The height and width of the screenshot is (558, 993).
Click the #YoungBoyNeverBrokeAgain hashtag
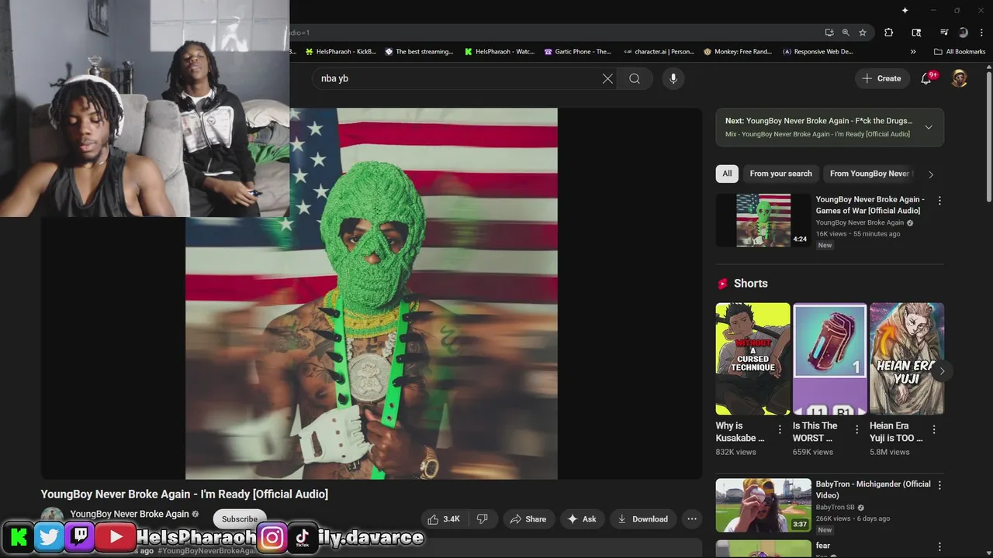coord(207,551)
